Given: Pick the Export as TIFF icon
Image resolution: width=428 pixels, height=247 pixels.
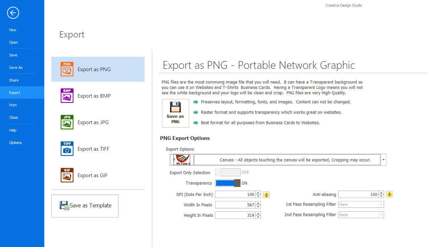Looking at the screenshot, I should (67, 149).
